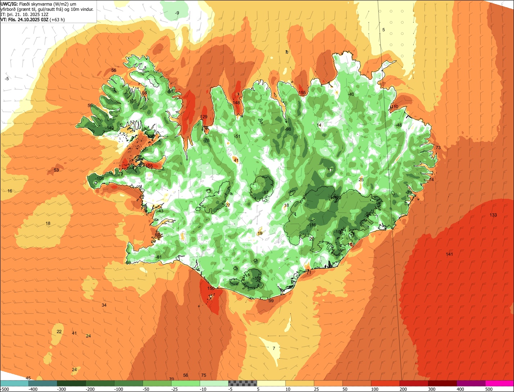
Task: Pick the red swatch between 200 and 300
Action: tap(413, 384)
